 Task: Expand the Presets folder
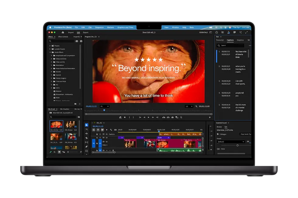50,46
